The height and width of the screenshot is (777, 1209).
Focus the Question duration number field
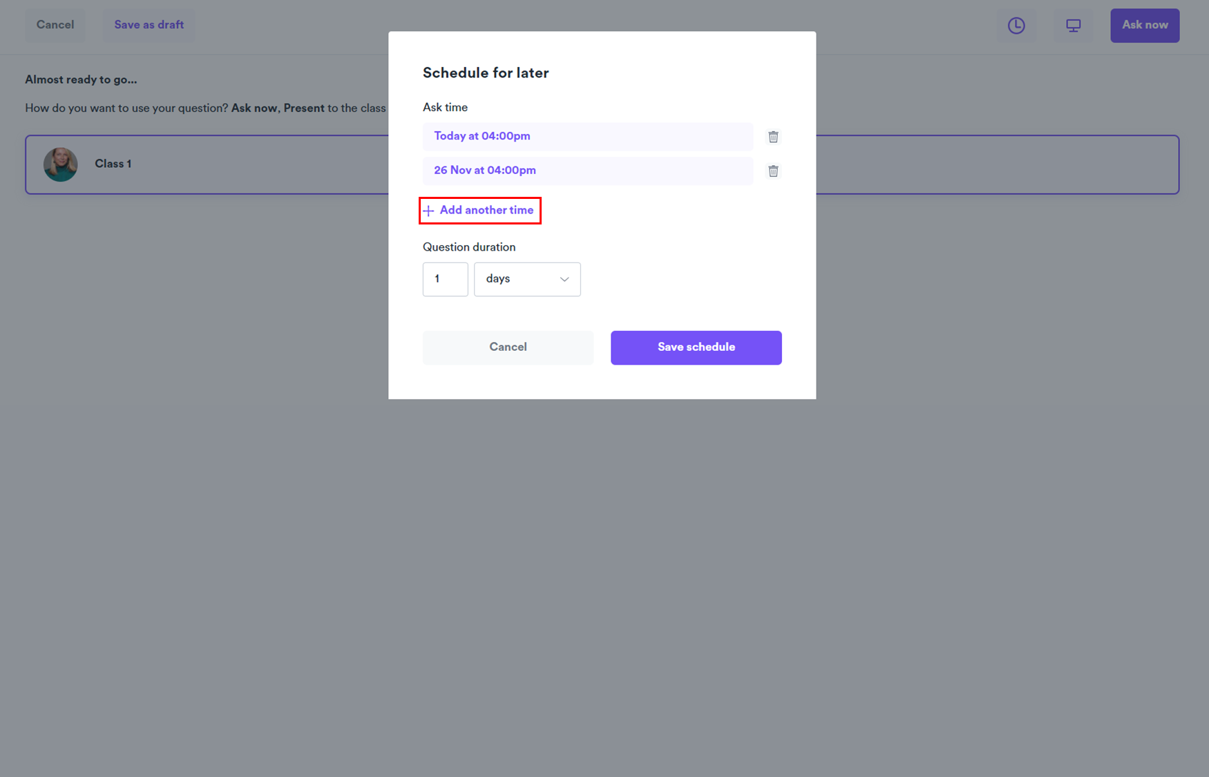[x=445, y=279]
